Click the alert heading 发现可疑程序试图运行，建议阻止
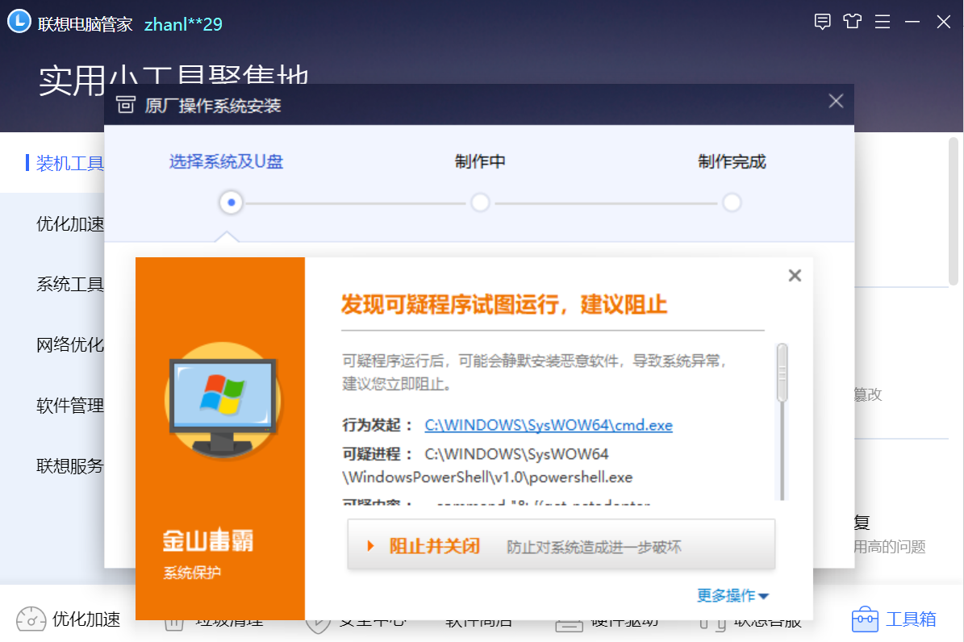This screenshot has height=642, width=964. pyautogui.click(x=504, y=304)
